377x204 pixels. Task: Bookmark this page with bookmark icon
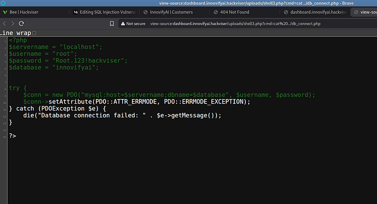[112, 24]
